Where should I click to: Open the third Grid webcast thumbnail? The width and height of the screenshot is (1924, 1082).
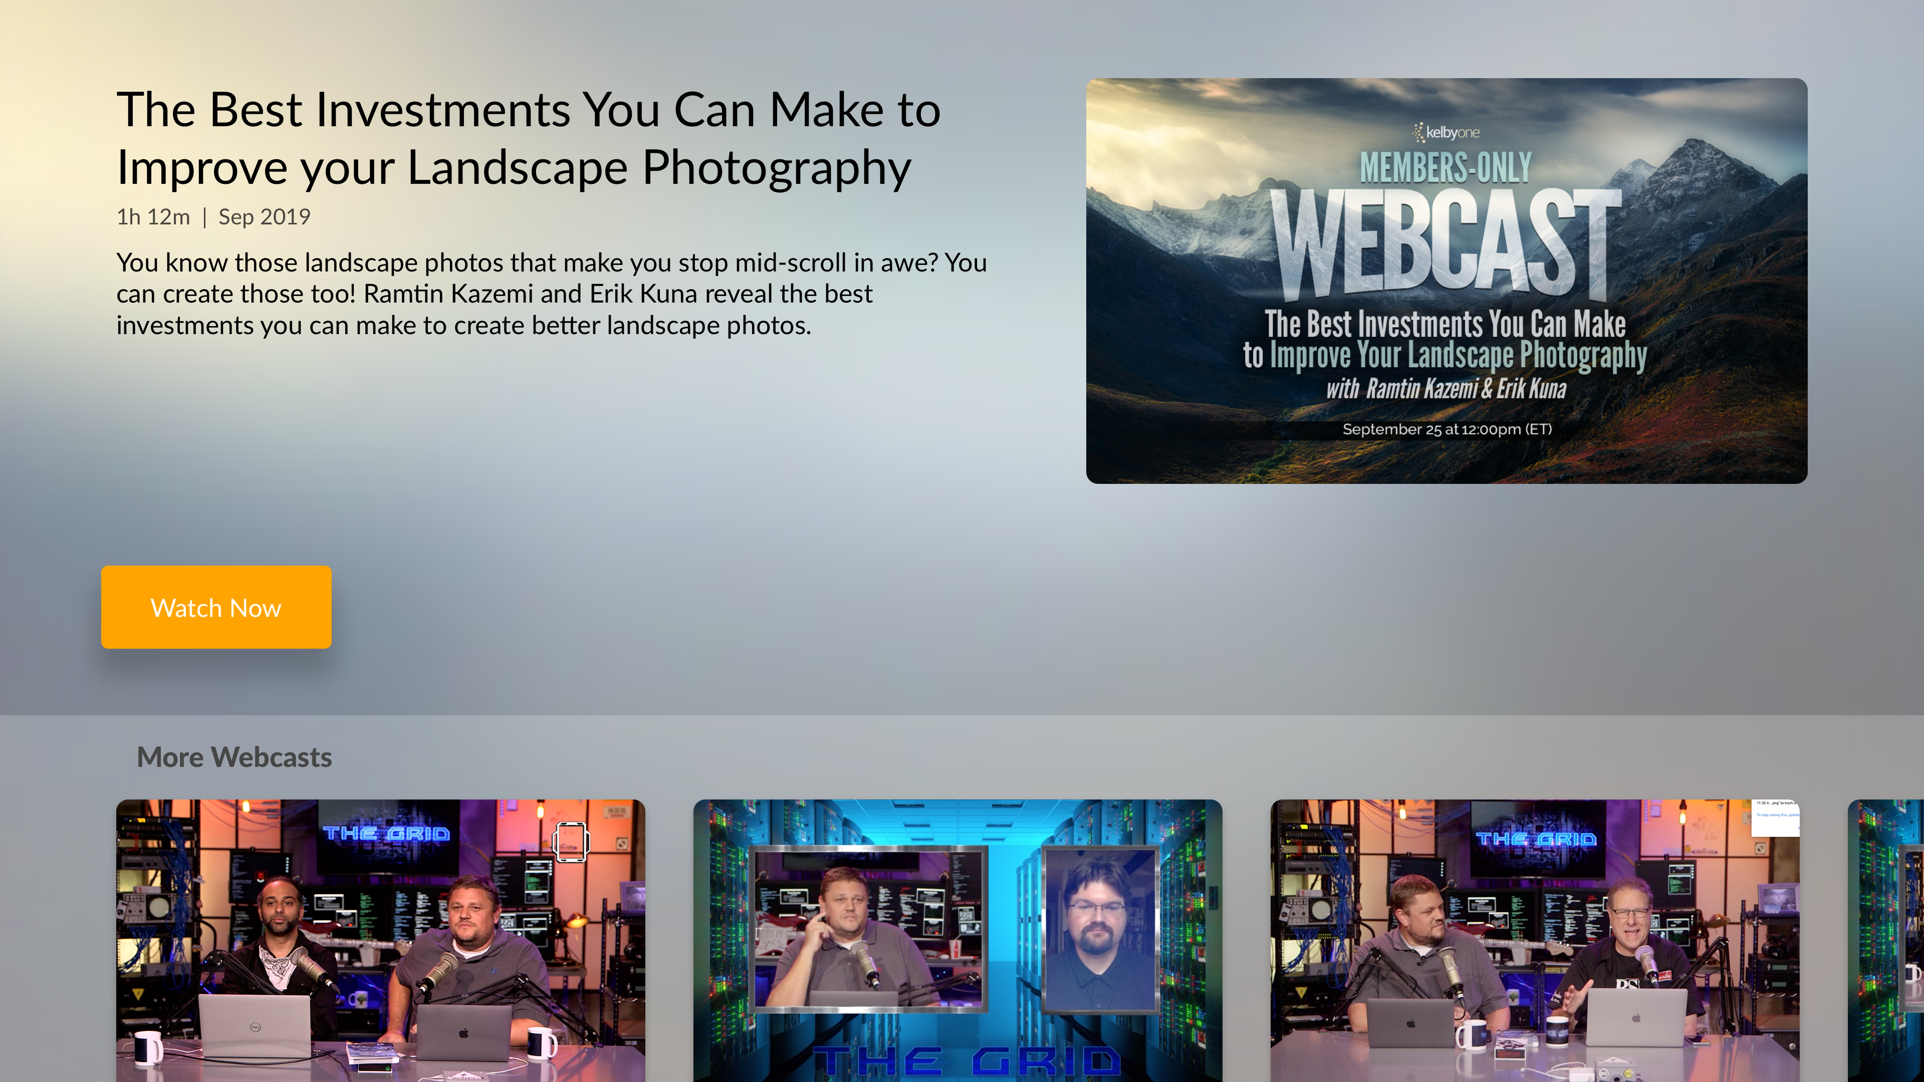pos(1535,941)
